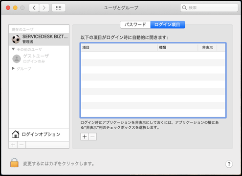The width and height of the screenshot is (242, 176).
Task: Click the 管理者 label under the user name
Action: tap(28, 42)
